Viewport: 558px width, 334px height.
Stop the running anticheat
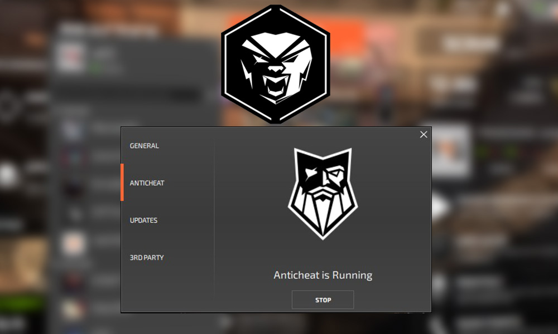pos(323,300)
